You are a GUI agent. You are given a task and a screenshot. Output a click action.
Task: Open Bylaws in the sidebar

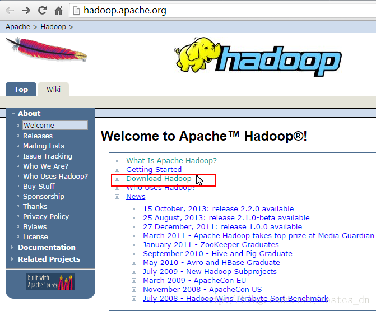[x=35, y=226]
